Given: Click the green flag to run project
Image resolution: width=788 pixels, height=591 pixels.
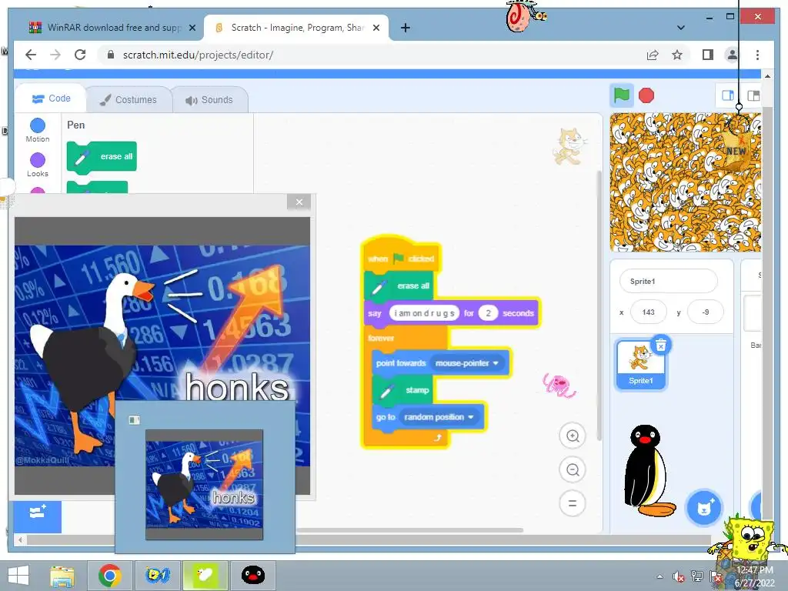Looking at the screenshot, I should pos(622,95).
